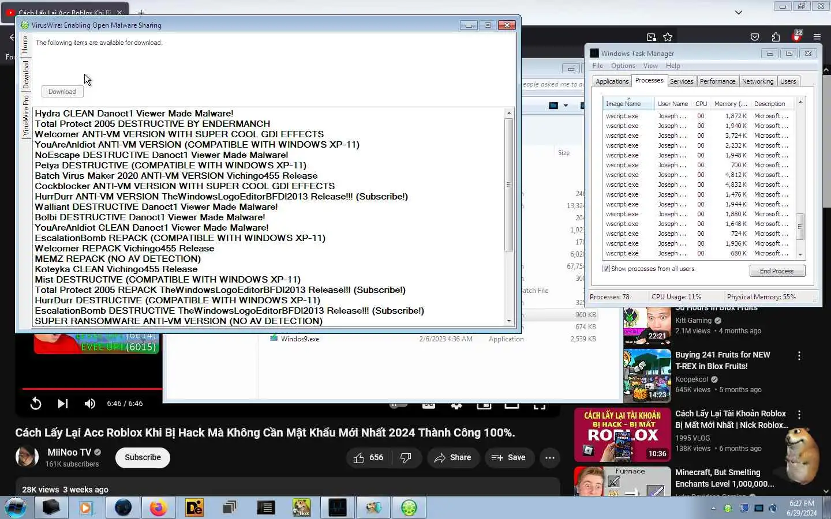
Task: Click the Windows Start orb
Action: (16, 507)
